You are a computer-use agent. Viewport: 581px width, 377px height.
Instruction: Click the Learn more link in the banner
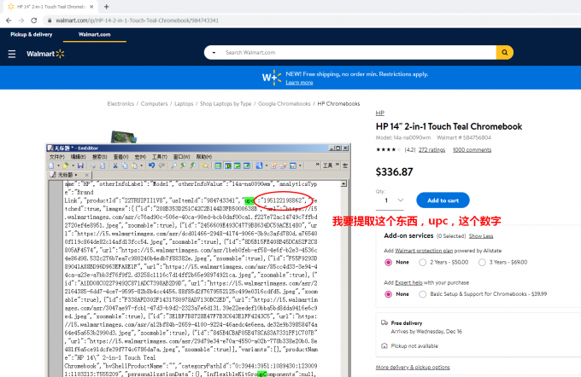tap(299, 83)
